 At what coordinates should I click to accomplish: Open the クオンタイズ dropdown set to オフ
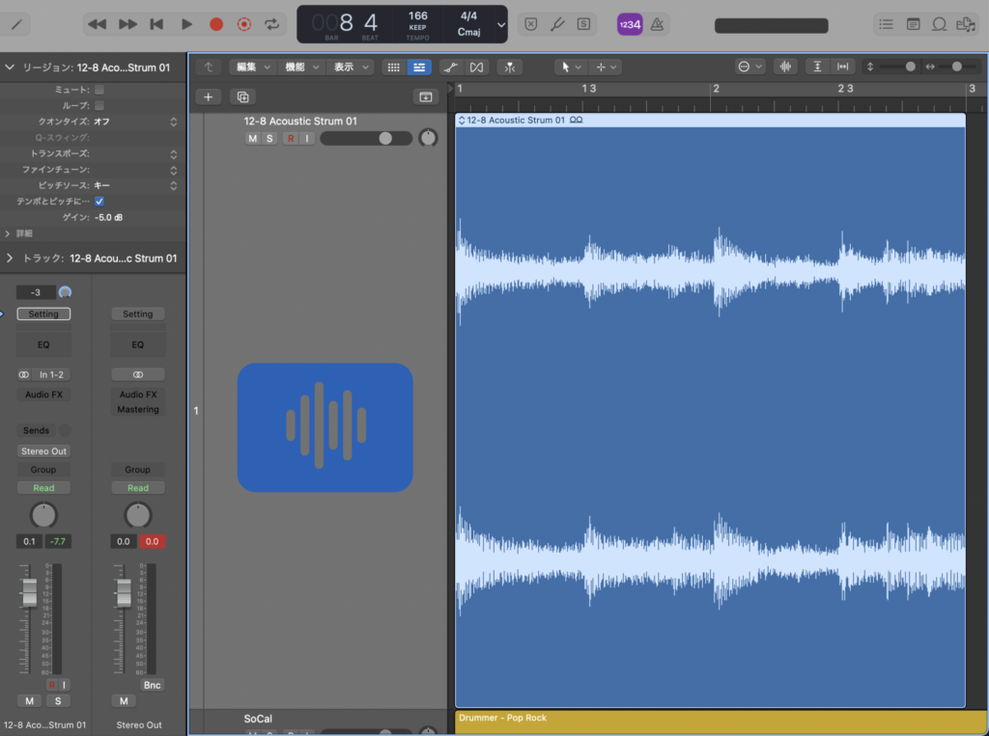coord(135,122)
